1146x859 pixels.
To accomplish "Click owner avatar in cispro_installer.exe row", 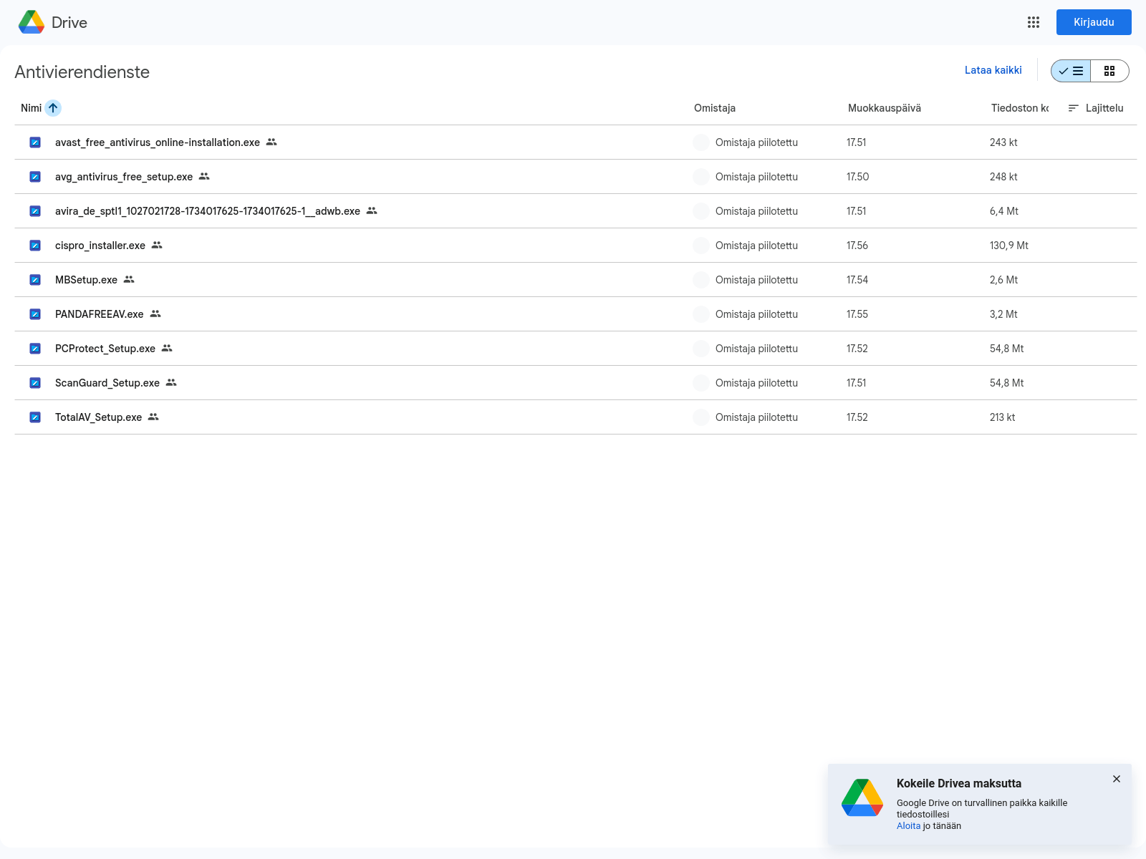I will pyautogui.click(x=701, y=246).
